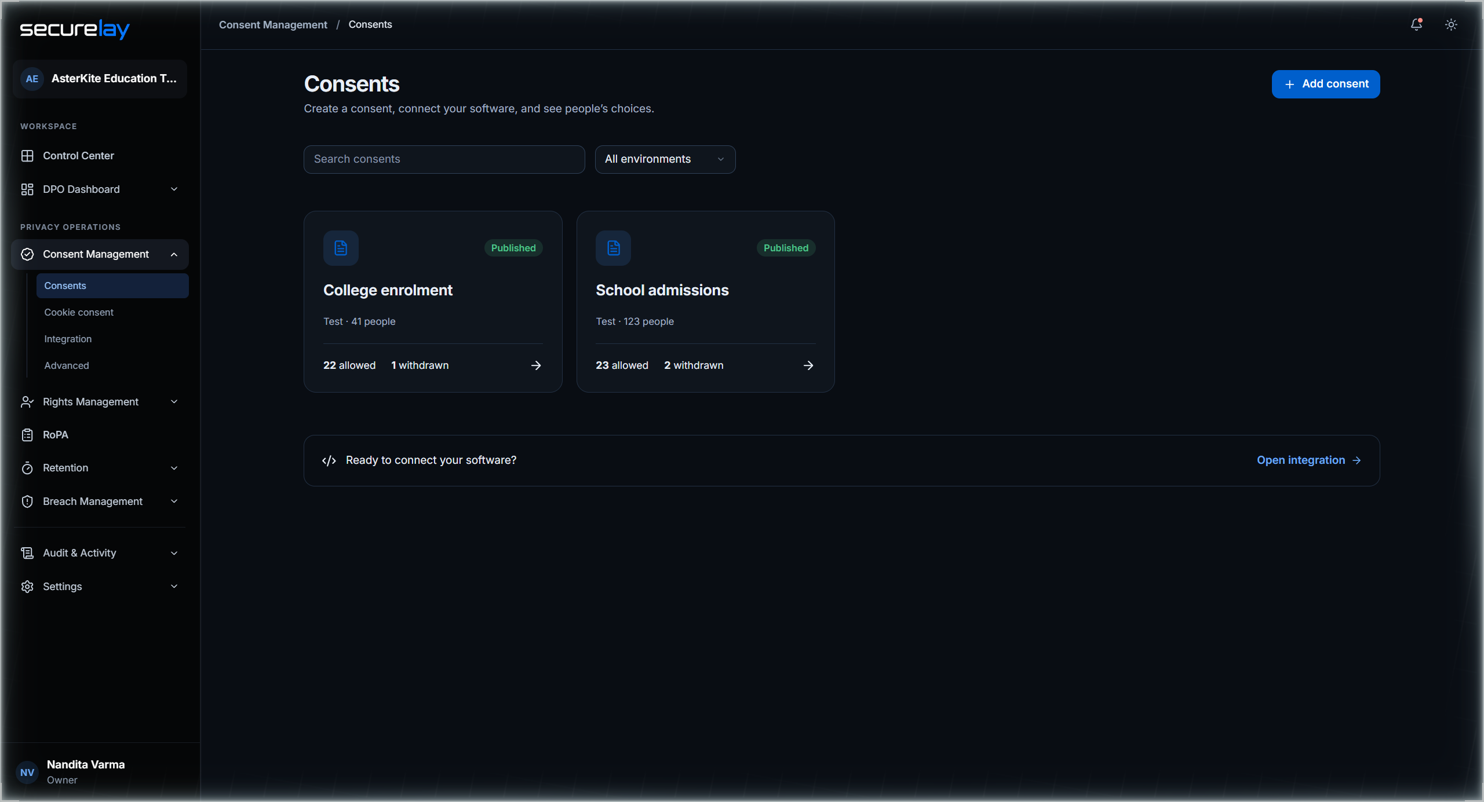Click the Consents breadcrumb text

click(x=370, y=25)
